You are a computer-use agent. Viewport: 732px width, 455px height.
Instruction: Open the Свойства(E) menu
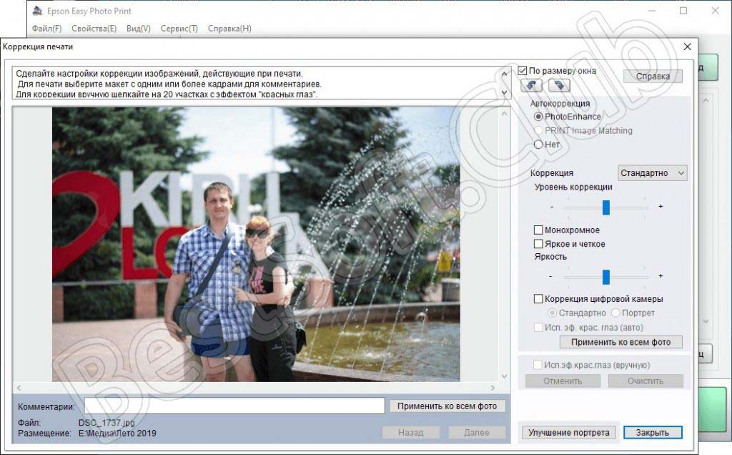(x=94, y=29)
